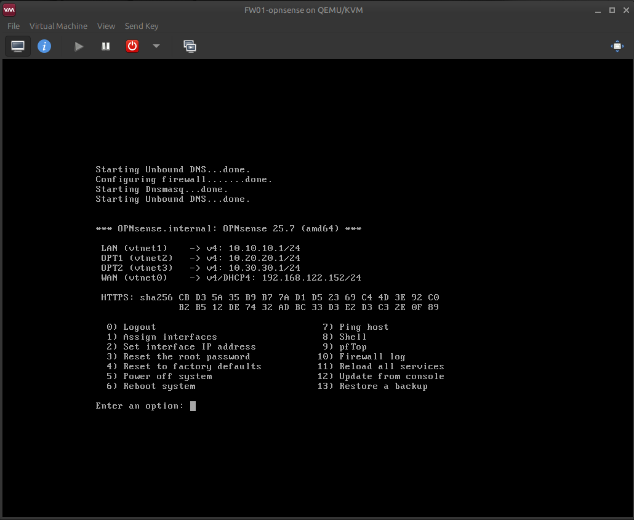Expand the shutdown options dropdown arrow

click(x=156, y=46)
